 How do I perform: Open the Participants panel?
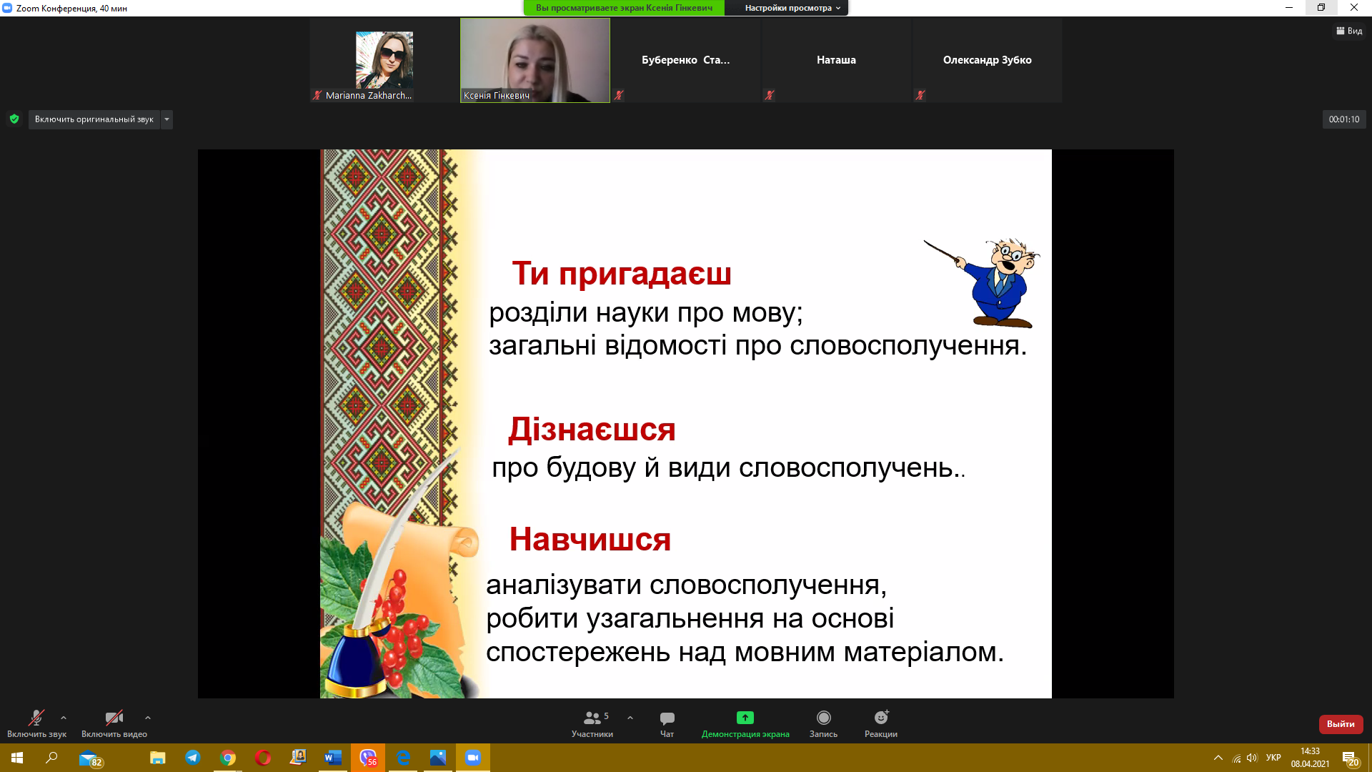(592, 723)
